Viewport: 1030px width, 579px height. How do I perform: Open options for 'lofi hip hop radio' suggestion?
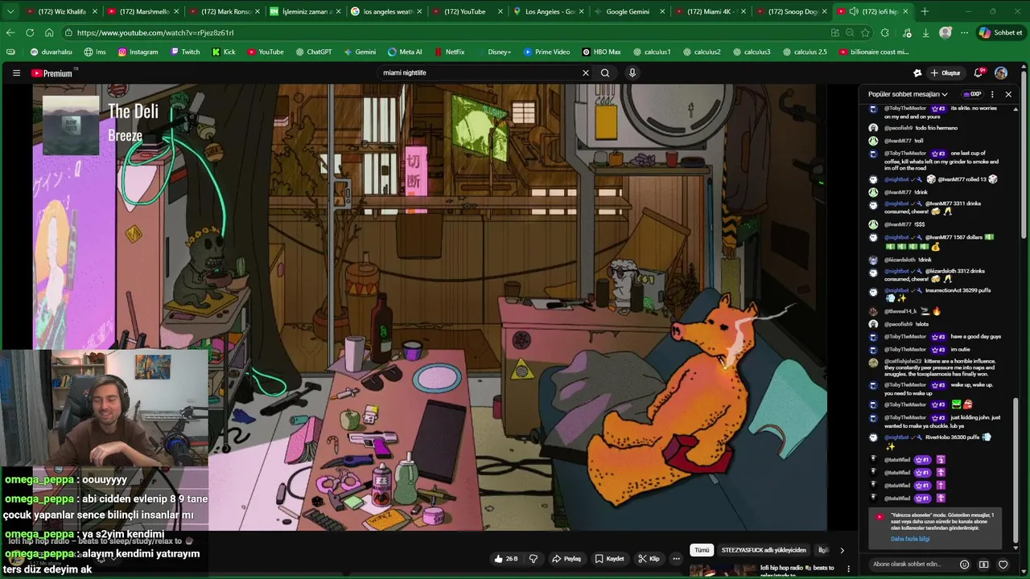click(848, 569)
